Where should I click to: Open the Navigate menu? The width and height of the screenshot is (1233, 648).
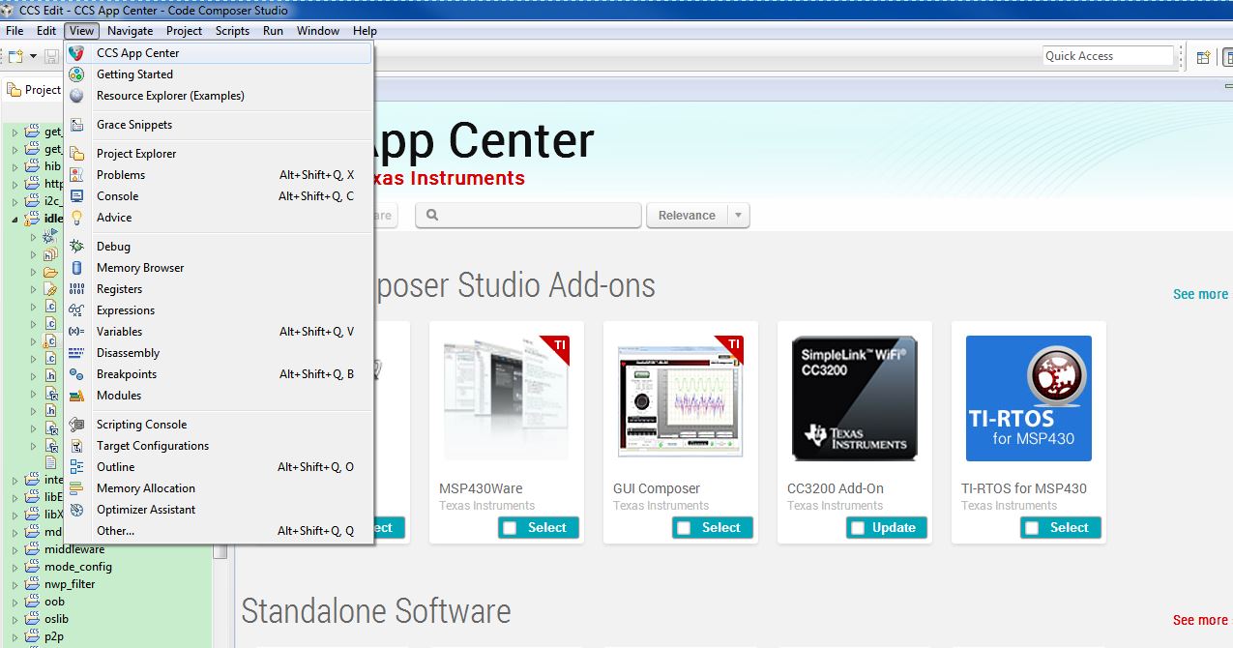pos(131,31)
